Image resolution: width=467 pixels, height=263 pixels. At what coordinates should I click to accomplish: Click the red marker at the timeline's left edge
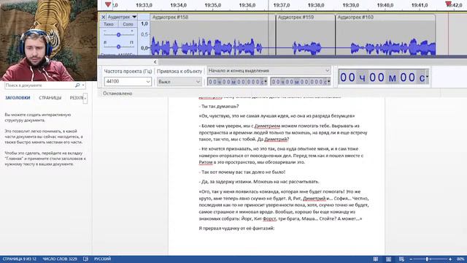pos(108,4)
